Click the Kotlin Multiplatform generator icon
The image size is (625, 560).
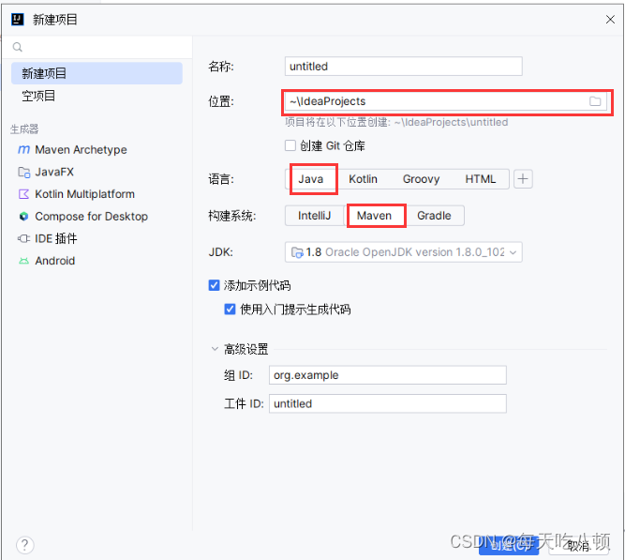[x=23, y=194]
